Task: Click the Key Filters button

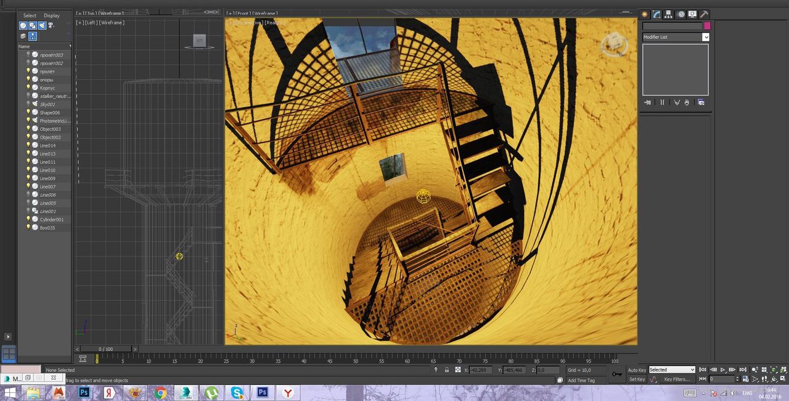Action: click(676, 379)
